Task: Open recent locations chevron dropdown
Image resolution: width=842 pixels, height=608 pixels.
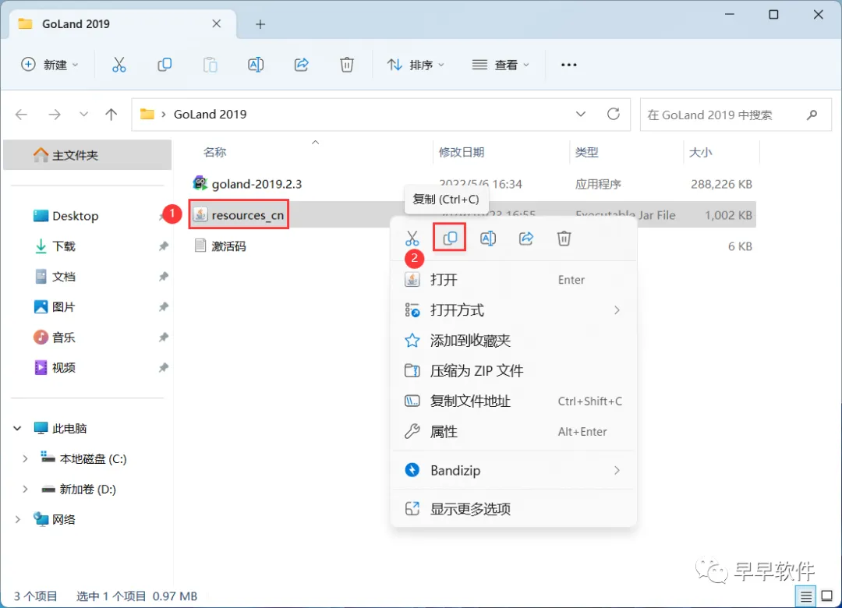Action: 83,115
